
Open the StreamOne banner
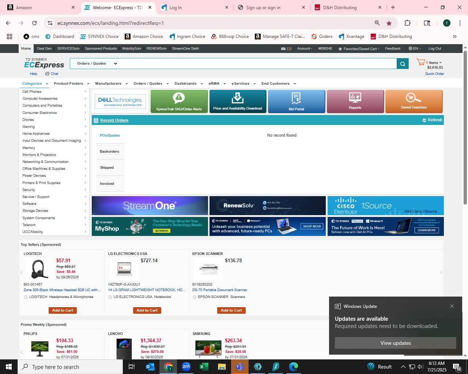pyautogui.click(x=150, y=206)
